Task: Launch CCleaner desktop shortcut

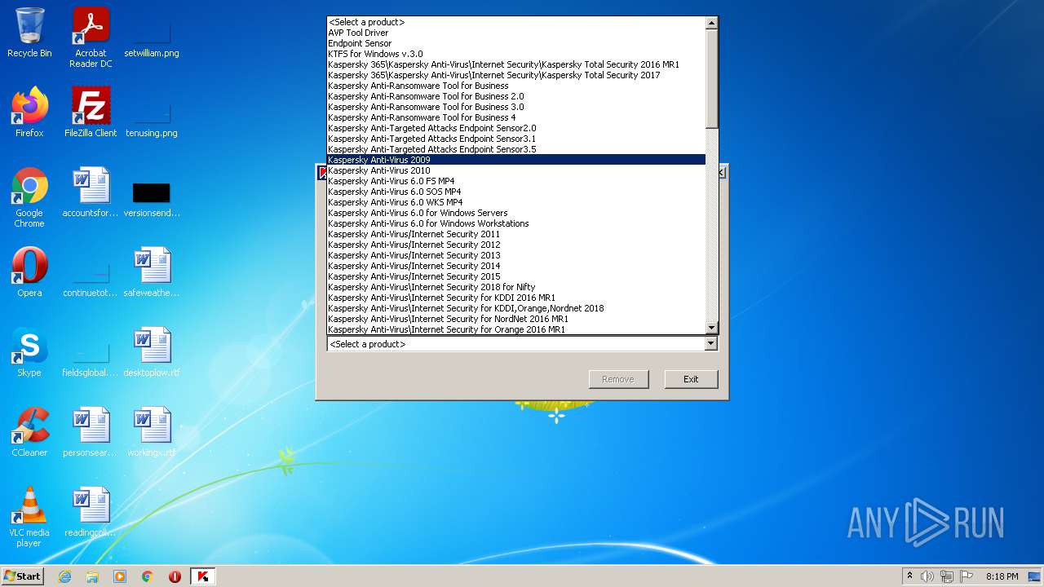Action: [x=29, y=432]
